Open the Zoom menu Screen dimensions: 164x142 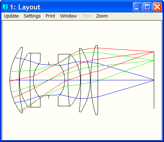pyautogui.click(x=102, y=16)
